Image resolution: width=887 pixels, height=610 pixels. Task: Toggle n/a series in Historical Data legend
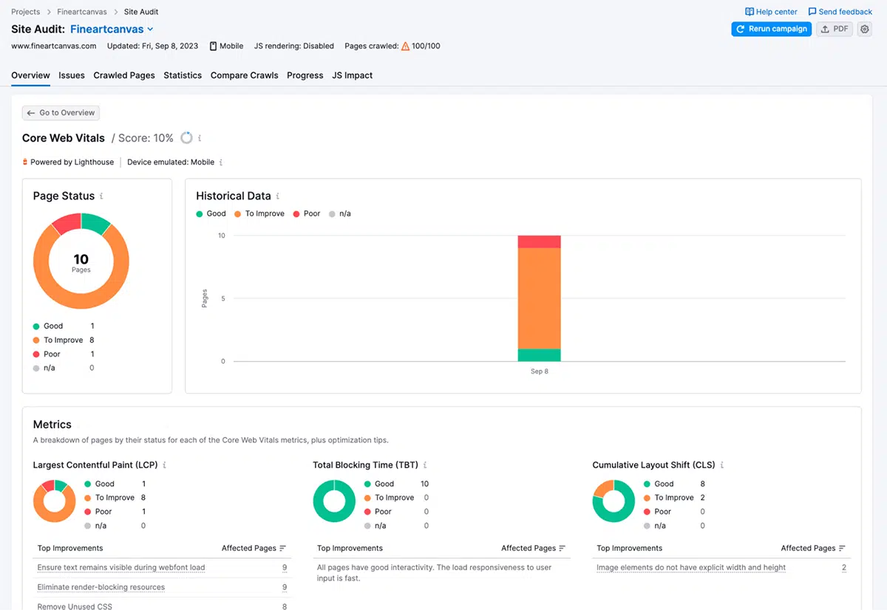pyautogui.click(x=339, y=213)
